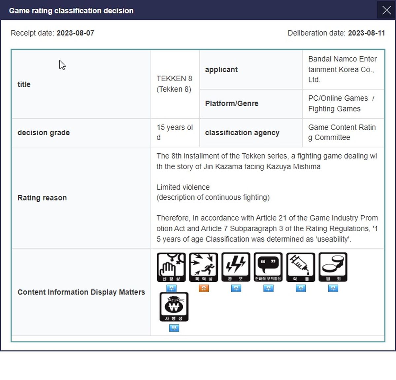
Task: Click the Bandai Namco applicant name
Action: click(x=342, y=69)
